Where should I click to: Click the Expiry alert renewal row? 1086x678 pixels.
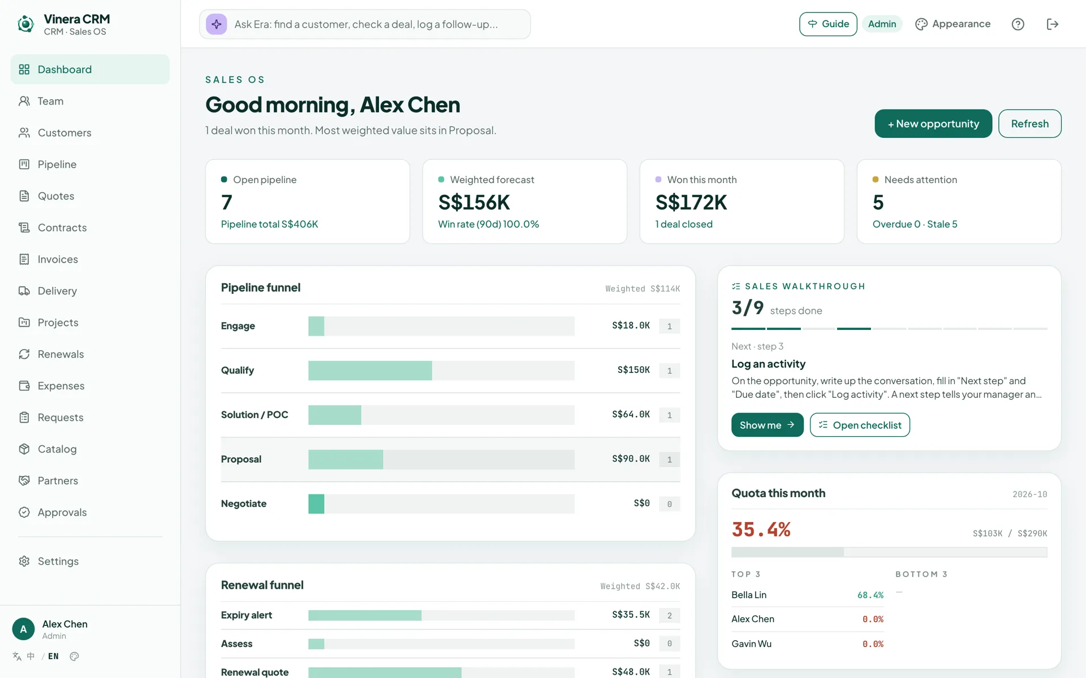coord(450,615)
